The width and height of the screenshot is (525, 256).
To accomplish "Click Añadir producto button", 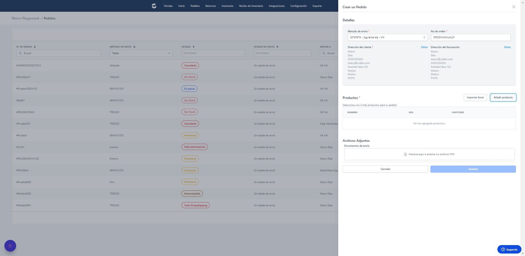I will click(x=503, y=98).
